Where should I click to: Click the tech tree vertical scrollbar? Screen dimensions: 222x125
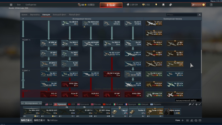coord(202,61)
